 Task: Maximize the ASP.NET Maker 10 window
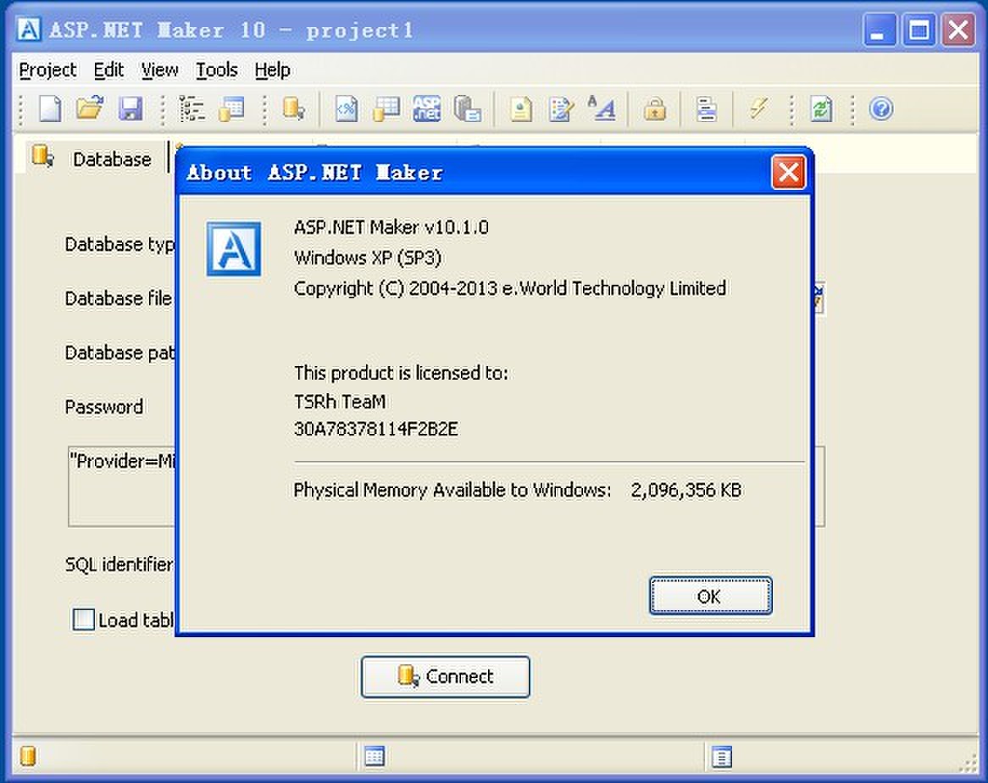919,30
